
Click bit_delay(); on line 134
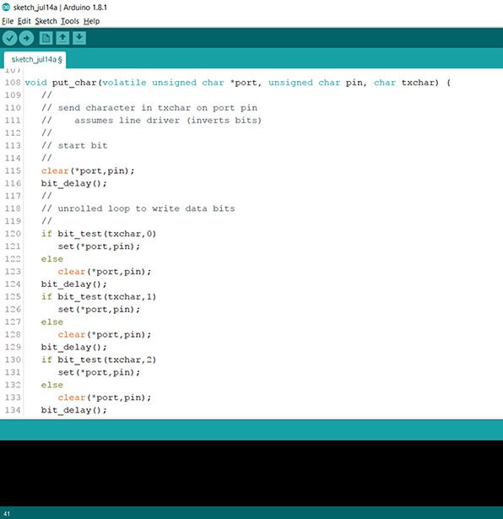73,410
